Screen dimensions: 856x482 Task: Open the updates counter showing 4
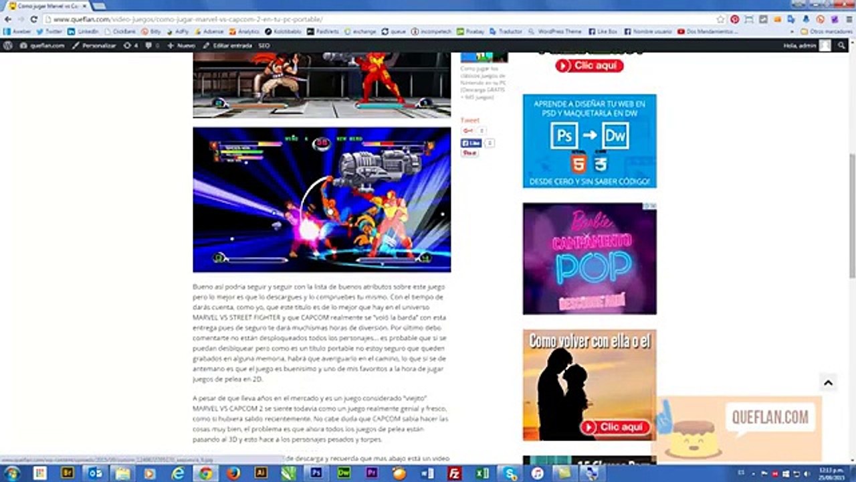131,46
